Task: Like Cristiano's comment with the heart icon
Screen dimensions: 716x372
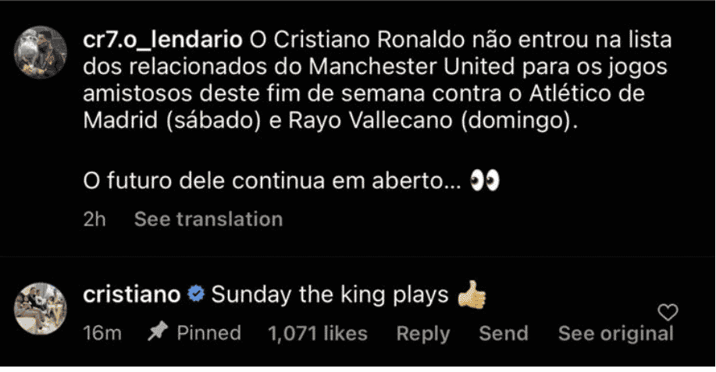Action: 668,313
